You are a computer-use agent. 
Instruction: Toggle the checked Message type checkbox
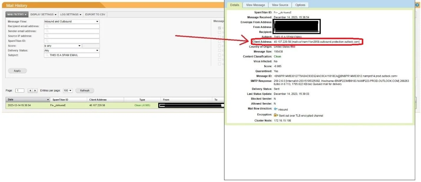coord(219,28)
